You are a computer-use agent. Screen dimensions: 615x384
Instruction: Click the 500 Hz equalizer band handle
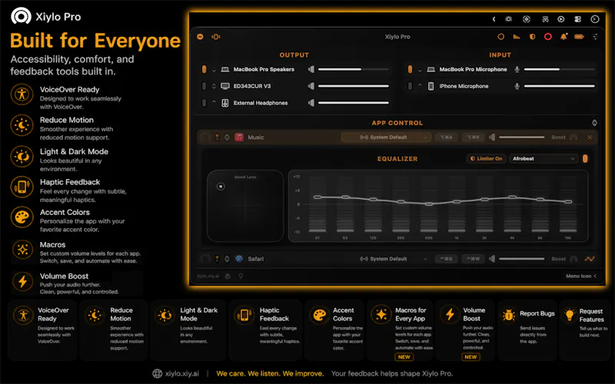point(429,204)
